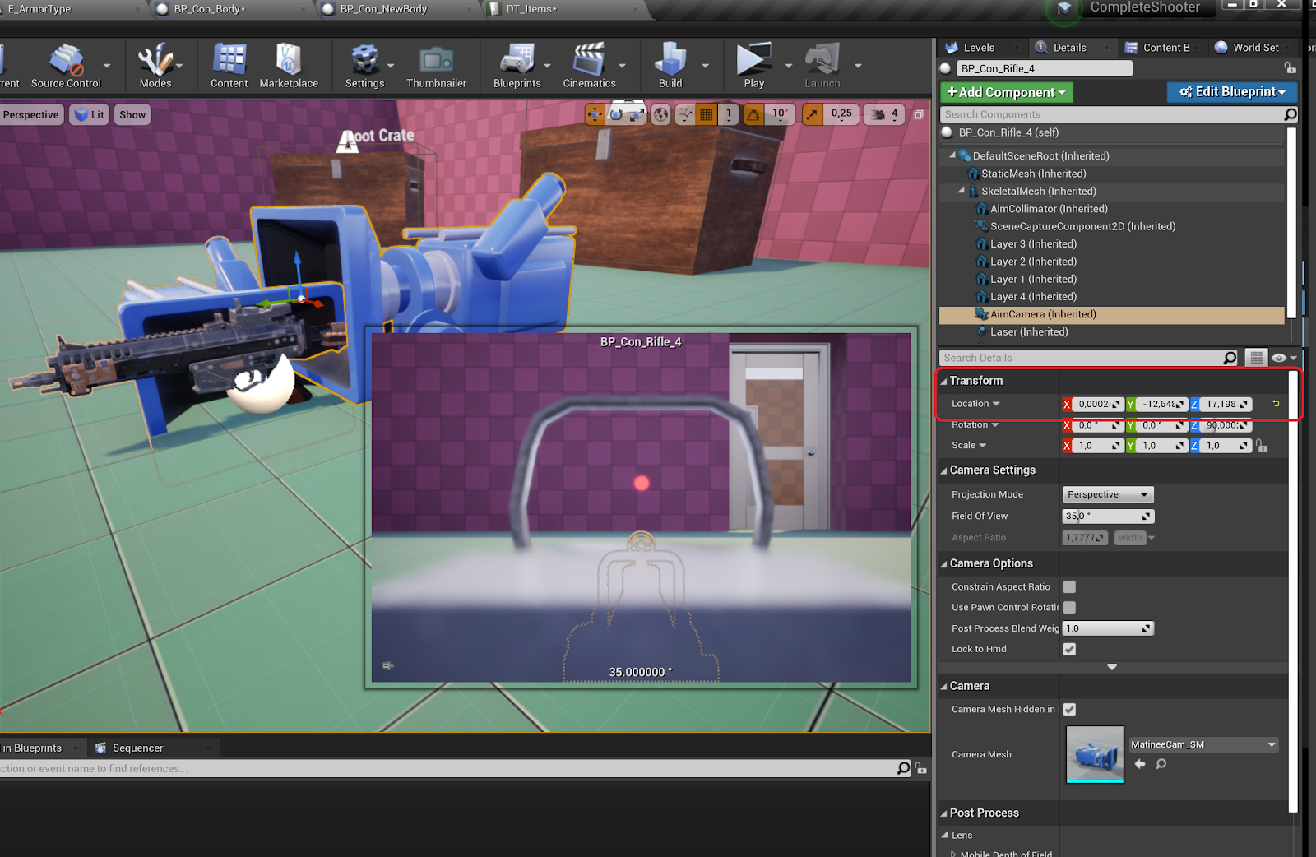Screen dimensions: 1316x857
Task: Open the Perspective viewport menu
Action: tap(30, 115)
